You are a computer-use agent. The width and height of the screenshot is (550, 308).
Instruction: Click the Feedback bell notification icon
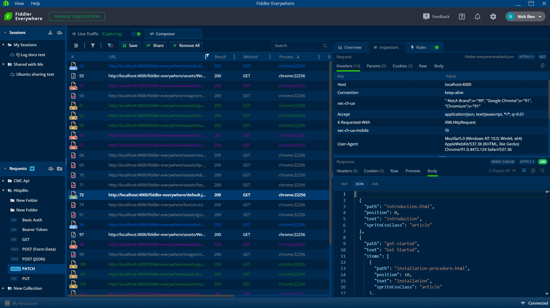477,16
